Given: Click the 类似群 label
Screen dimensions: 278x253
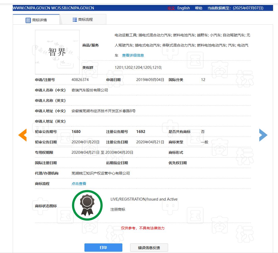Looking at the screenshot, I should tap(88, 68).
